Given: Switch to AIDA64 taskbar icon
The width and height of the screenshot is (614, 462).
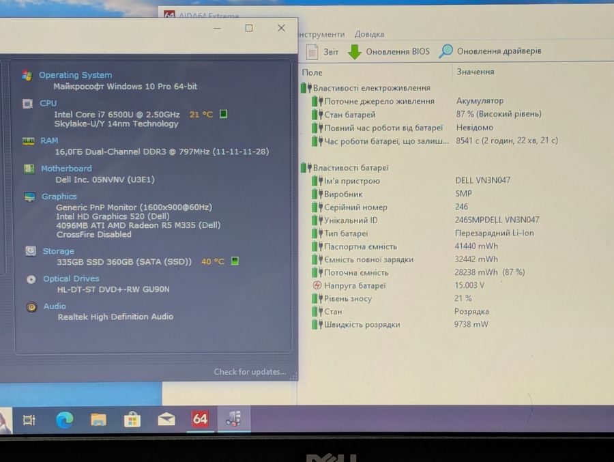Looking at the screenshot, I should point(200,419).
